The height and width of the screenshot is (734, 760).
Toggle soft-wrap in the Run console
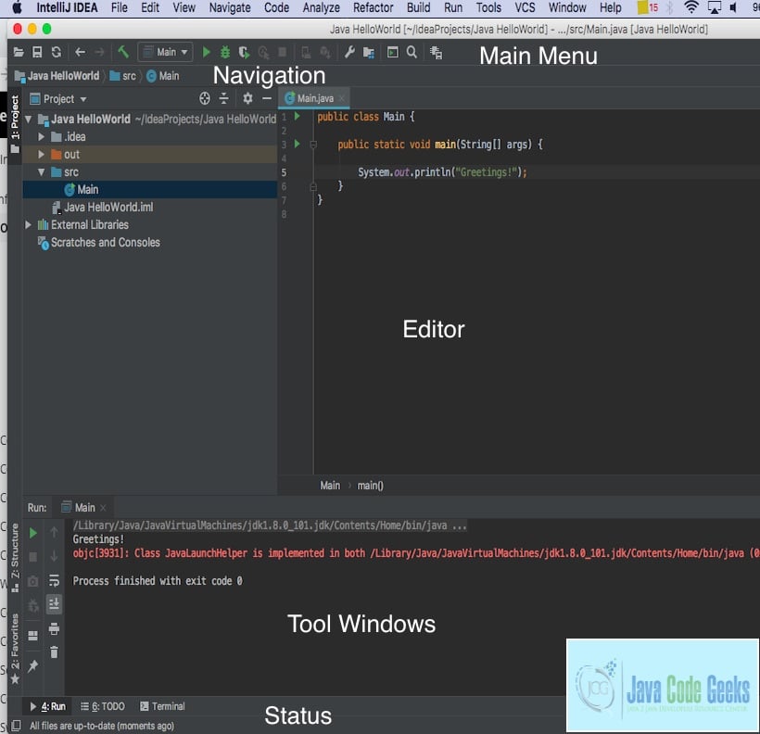[x=54, y=581]
